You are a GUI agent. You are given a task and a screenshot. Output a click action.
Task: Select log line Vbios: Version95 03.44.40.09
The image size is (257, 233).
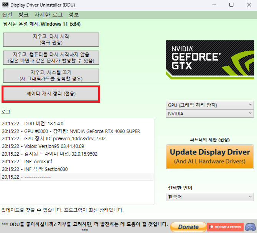77,146
